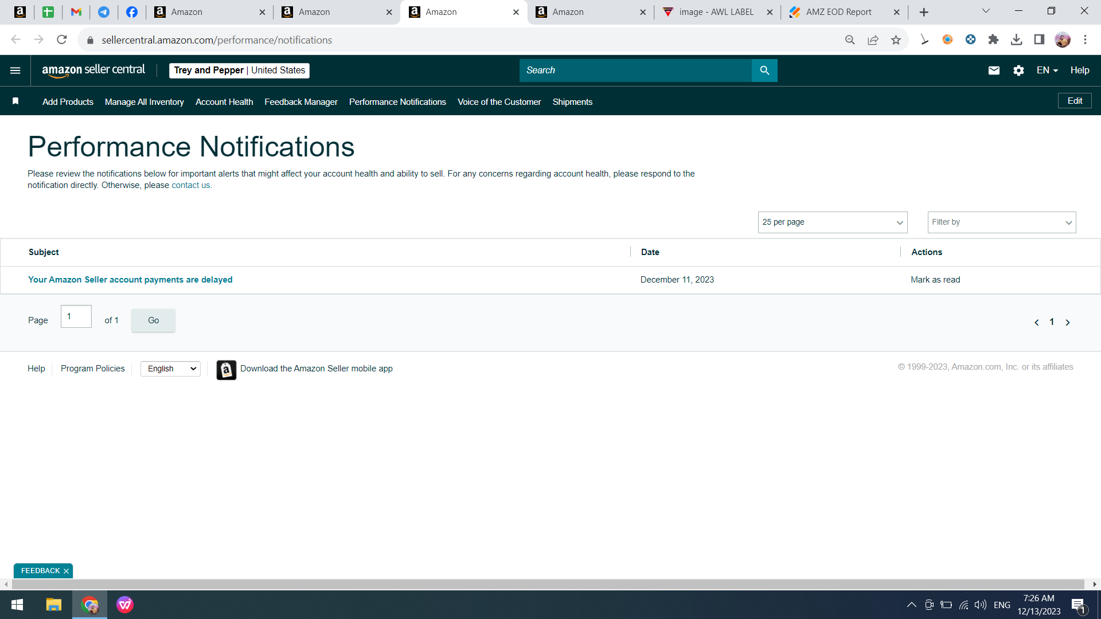Click the contact us link
1101x619 pixels.
click(191, 185)
